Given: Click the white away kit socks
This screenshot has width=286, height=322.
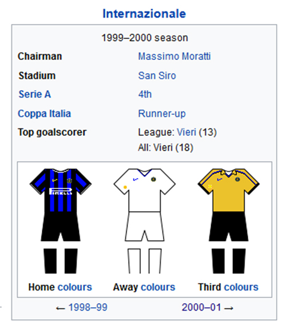Looking at the screenshot, I should (145, 261).
